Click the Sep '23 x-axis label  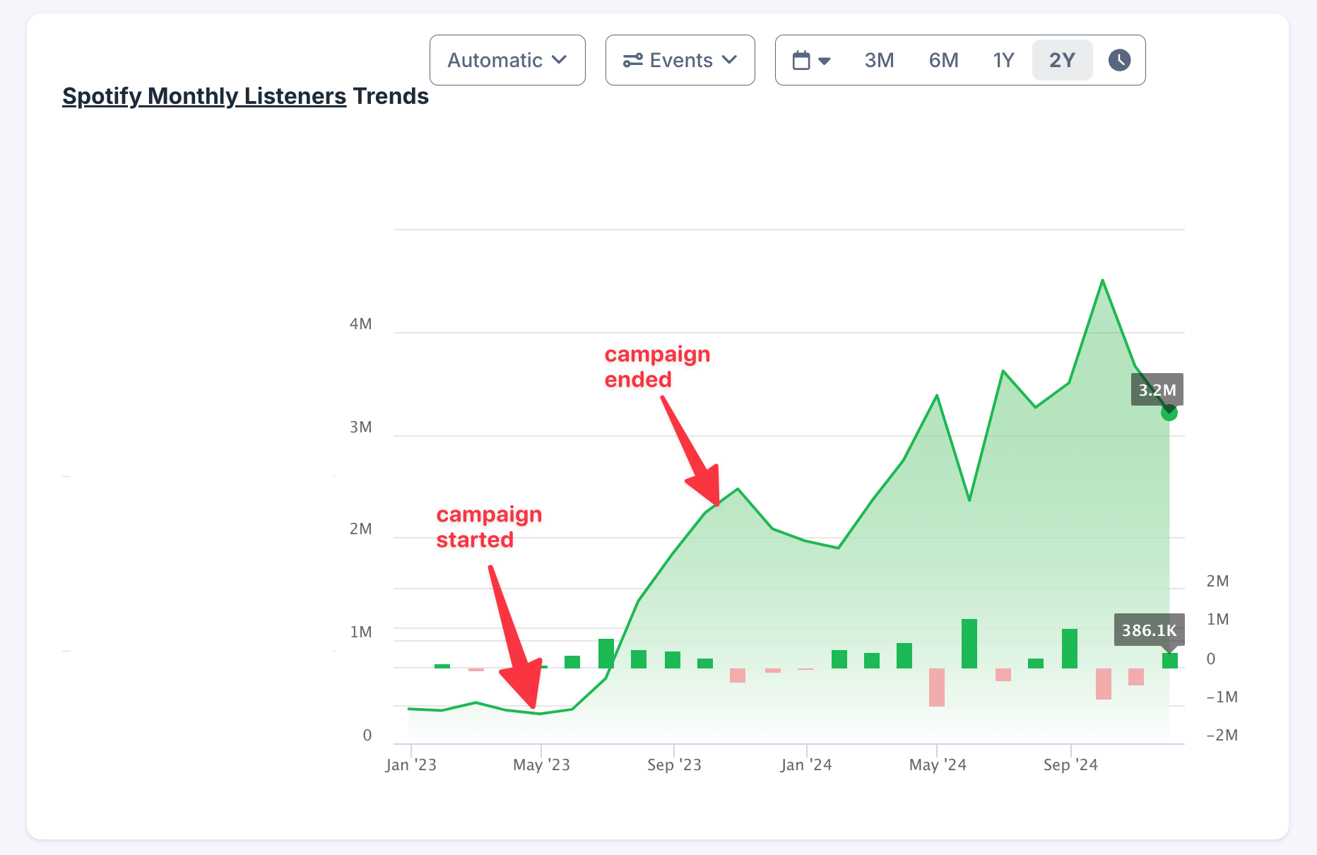(x=674, y=765)
